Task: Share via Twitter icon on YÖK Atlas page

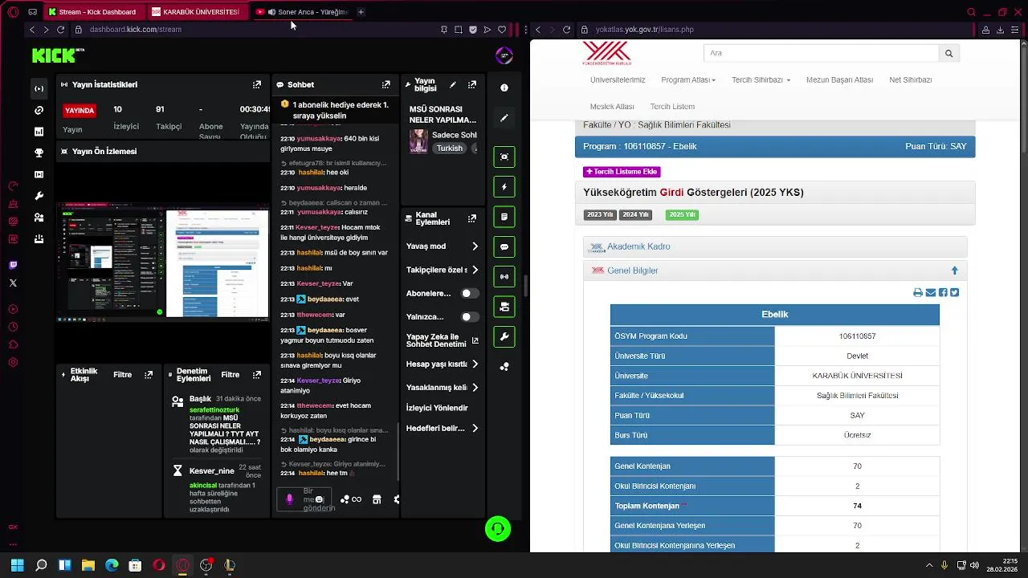Action: pyautogui.click(x=954, y=293)
